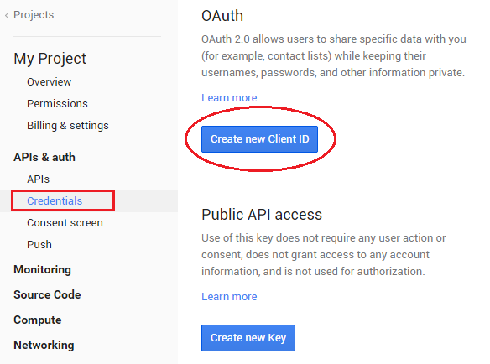Open Learn more under Public API access
Image resolution: width=490 pixels, height=364 pixels.
tap(229, 297)
